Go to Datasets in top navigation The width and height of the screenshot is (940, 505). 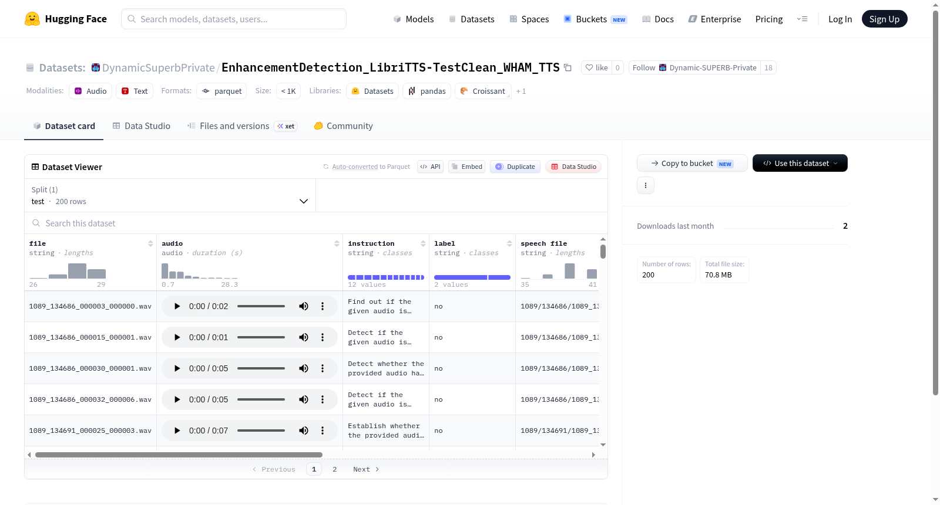(x=471, y=19)
